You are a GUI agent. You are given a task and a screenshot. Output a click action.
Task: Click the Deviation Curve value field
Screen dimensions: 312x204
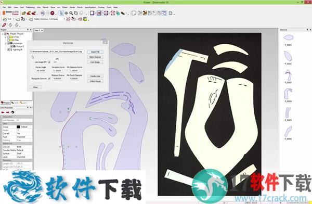click(58, 71)
